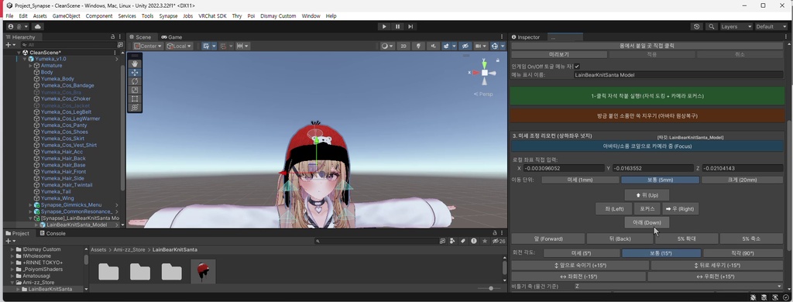Select the 크게 (20mm) move unit
This screenshot has height=302, width=793.
click(x=742, y=180)
